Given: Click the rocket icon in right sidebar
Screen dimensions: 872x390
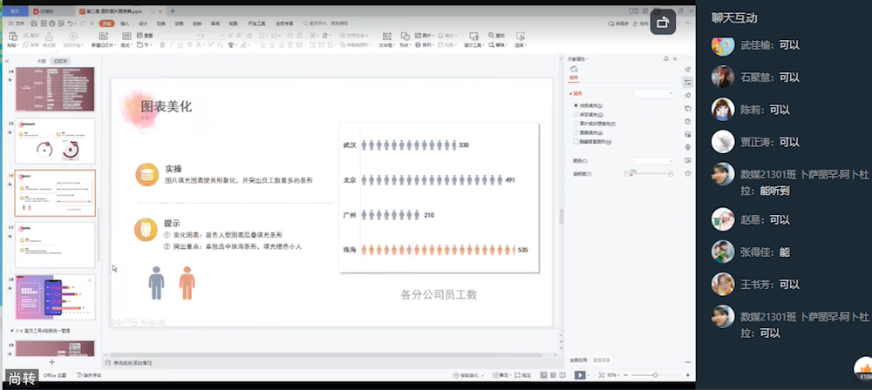Looking at the screenshot, I should 688,70.
